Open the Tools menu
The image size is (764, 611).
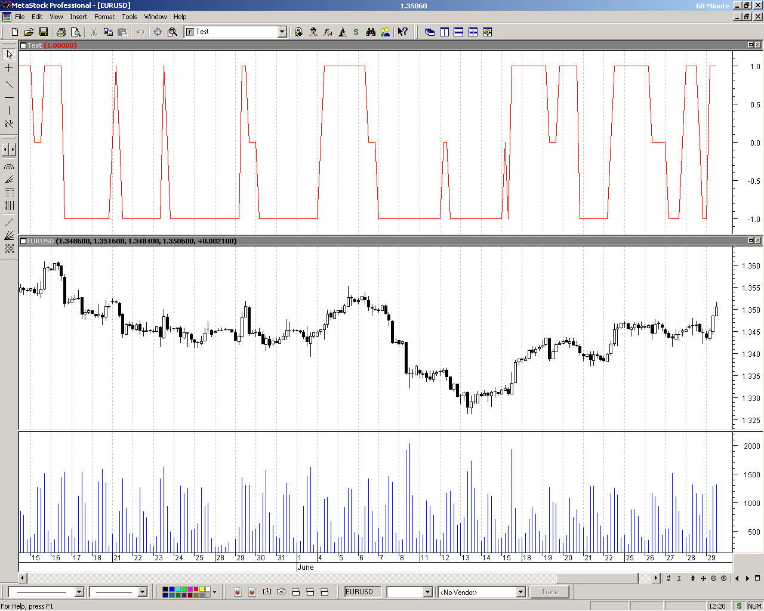pyautogui.click(x=130, y=17)
